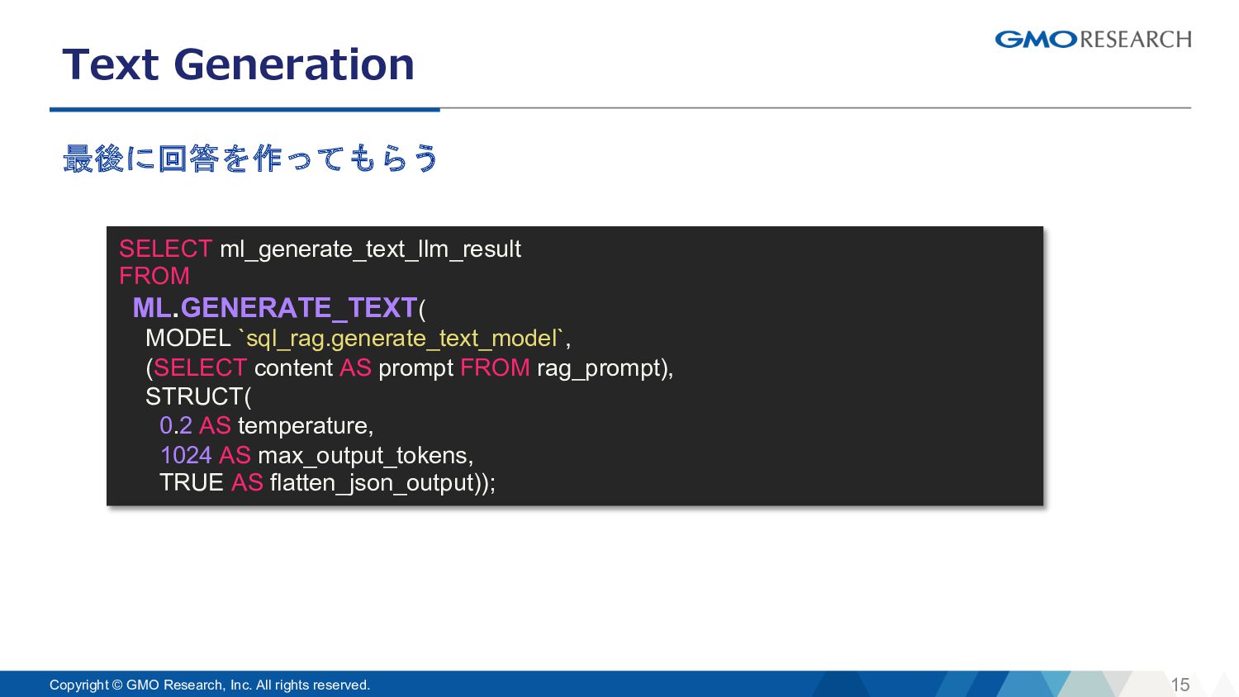
Task: Click "prompt" alias in the subquery
Action: (x=415, y=369)
